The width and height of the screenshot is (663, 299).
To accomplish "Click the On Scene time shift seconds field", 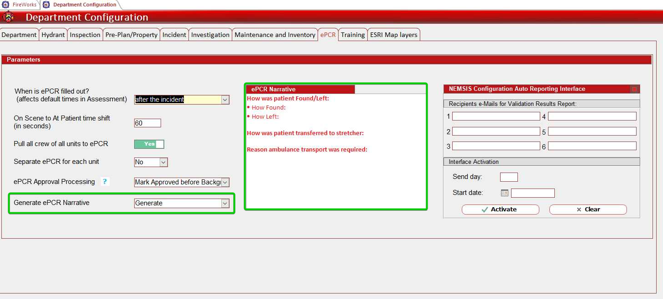I will (x=147, y=123).
